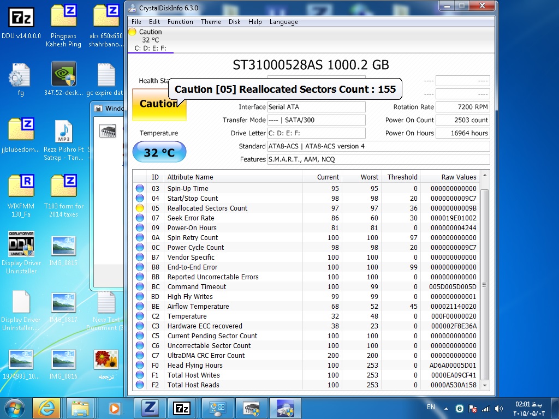
Task: Select the C: D: E: F: disk tab
Action: point(150,40)
